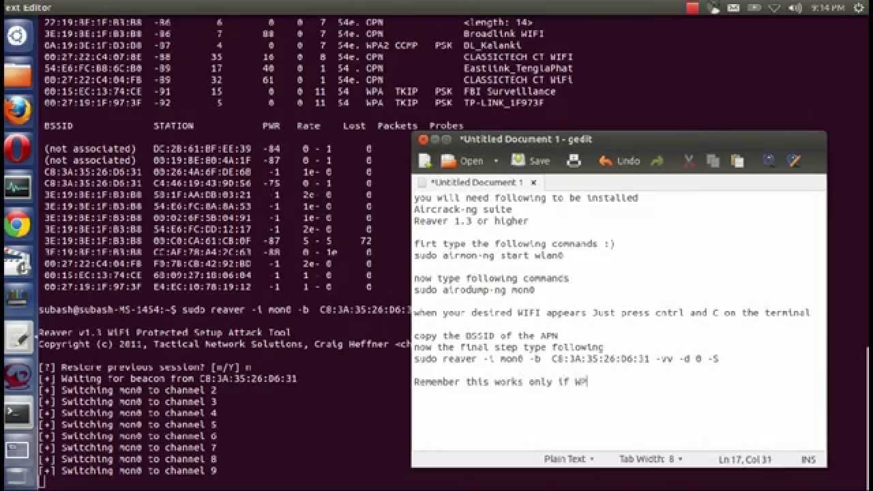Open the Find tool in gedit
Screen dimensions: 873x491
click(768, 160)
